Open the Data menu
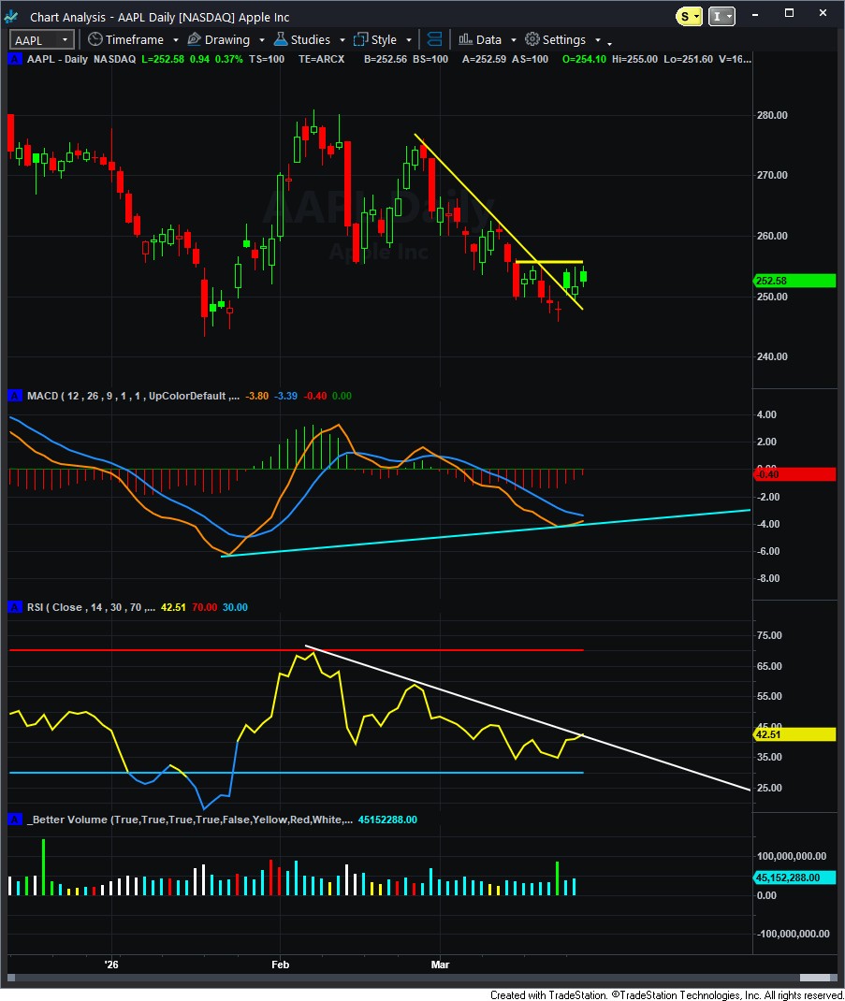845x1001 pixels. tap(488, 39)
